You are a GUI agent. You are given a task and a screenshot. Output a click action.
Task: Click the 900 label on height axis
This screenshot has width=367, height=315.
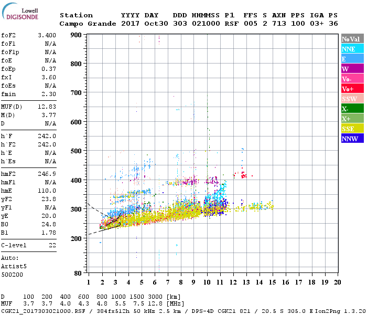tap(76, 35)
